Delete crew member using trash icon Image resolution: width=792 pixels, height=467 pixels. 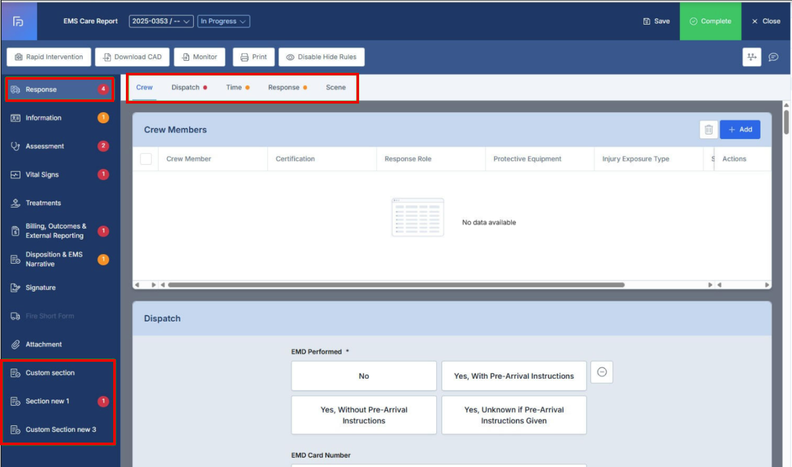pos(708,130)
